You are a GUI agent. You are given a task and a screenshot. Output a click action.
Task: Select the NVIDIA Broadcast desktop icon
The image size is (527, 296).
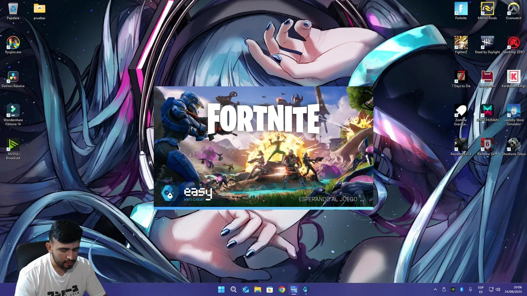point(13,149)
